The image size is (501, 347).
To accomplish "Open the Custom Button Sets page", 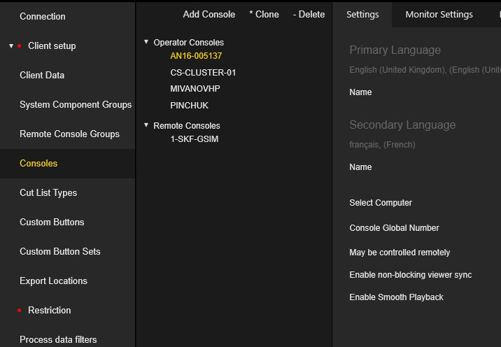I will pos(60,252).
